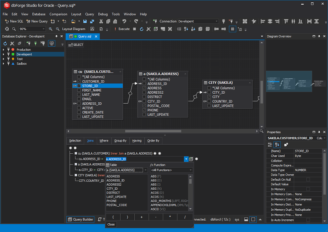The height and width of the screenshot is (232, 328).
Task: Uncheck the POSTAL_CODE checkbox in ADDRESS table
Action: pyautogui.click(x=144, y=106)
